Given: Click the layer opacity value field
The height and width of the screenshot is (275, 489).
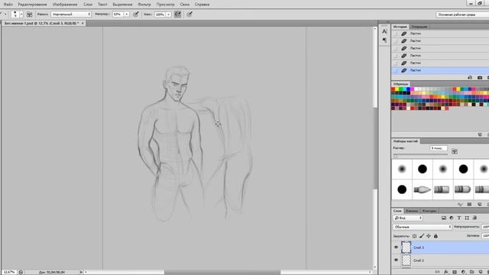Looking at the screenshot, I should [x=486, y=227].
